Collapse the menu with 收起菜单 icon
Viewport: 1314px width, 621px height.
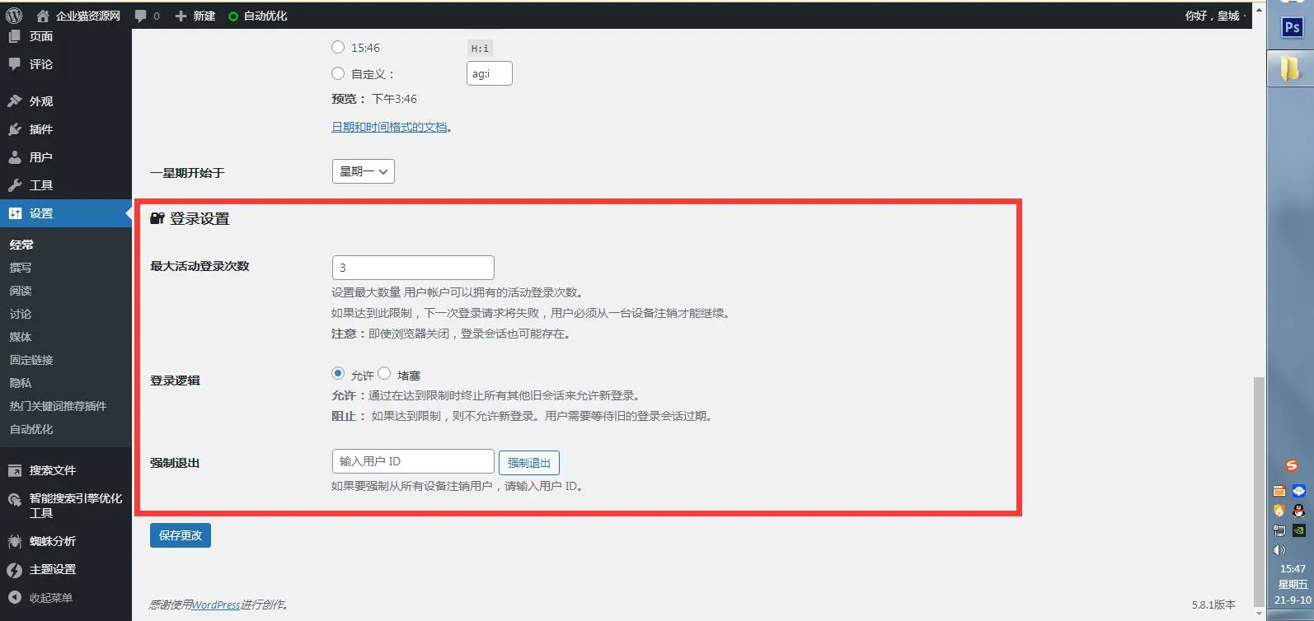[15, 597]
